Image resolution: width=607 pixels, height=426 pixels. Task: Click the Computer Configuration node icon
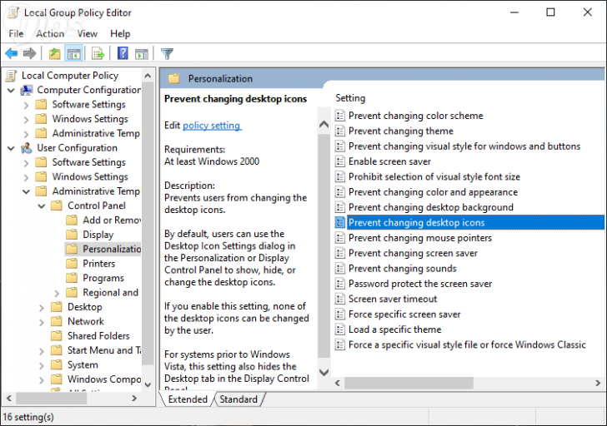(x=27, y=90)
